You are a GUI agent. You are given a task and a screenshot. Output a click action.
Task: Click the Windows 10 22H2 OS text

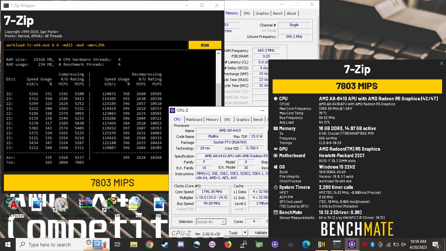coord(337,167)
